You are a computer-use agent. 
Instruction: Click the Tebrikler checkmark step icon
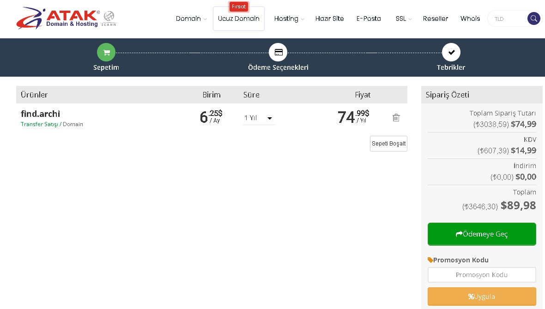(x=451, y=52)
